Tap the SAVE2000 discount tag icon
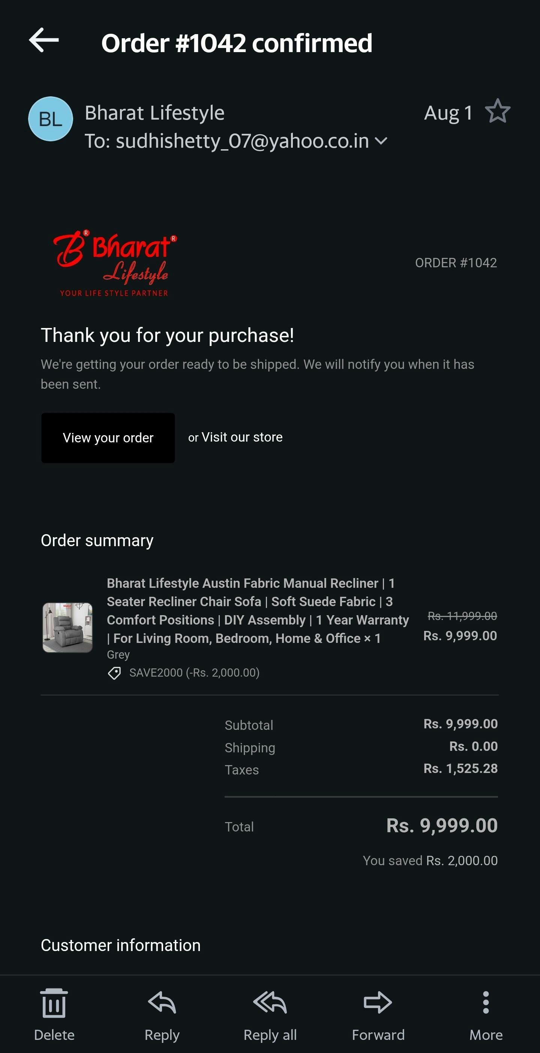The image size is (540, 1053). 114,673
